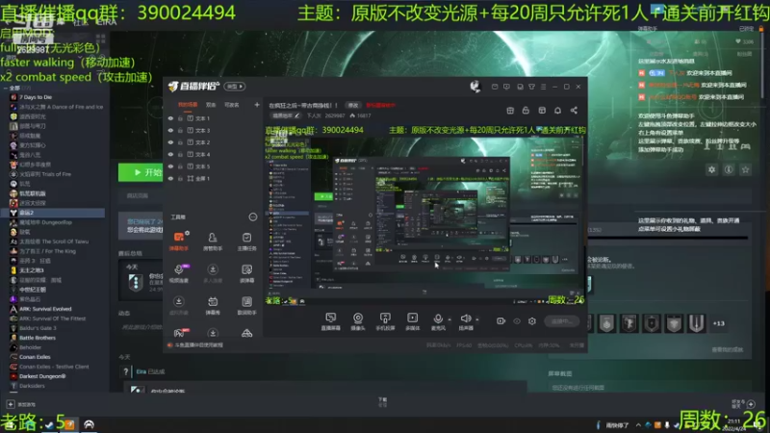The image size is (770, 433).
Task: Toggle visibility of 文本 5 source
Action: pos(171,166)
